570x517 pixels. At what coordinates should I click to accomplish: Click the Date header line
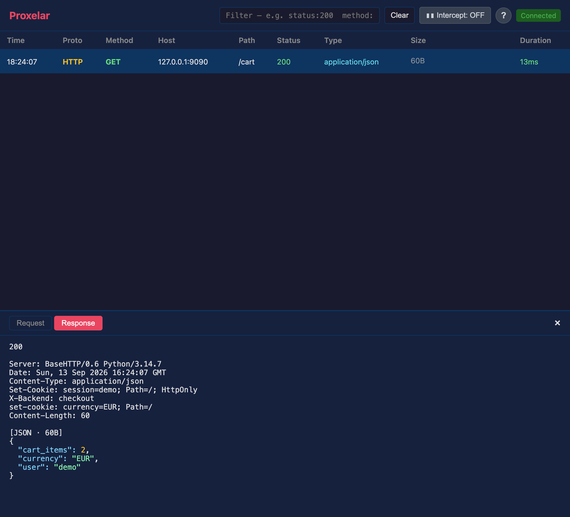(x=88, y=373)
